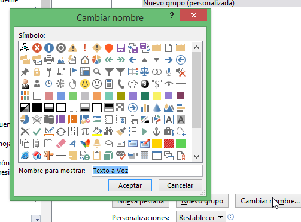Screen dimensions: 301x222
Task: Pick the black 8-ball symbol
Action: click(x=145, y=84)
